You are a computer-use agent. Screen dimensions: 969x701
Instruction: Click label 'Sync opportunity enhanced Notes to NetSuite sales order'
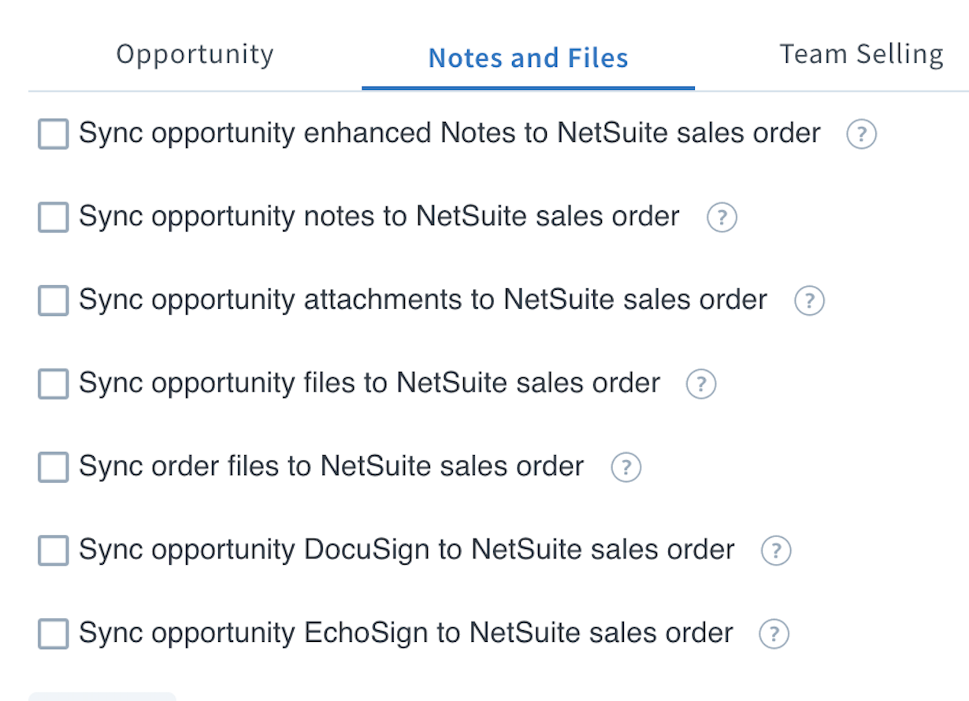(x=450, y=134)
